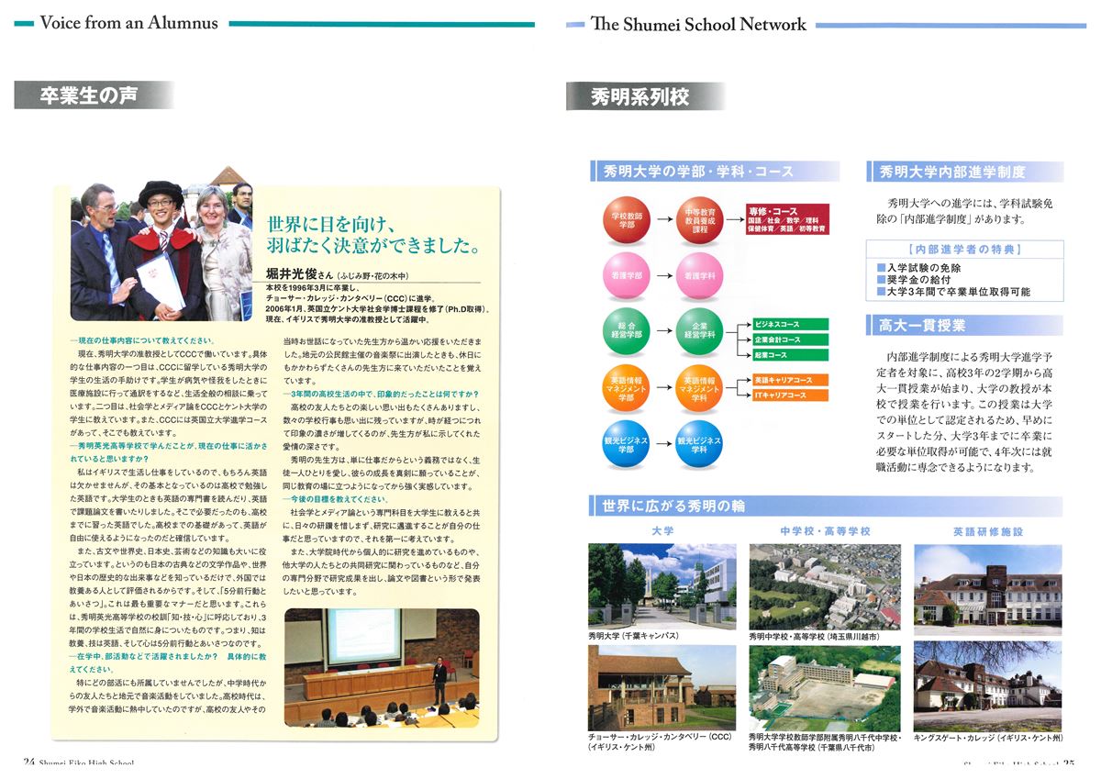This screenshot has height=779, width=1101.
Task: Click the pink 看護学部 circle
Action: [628, 274]
